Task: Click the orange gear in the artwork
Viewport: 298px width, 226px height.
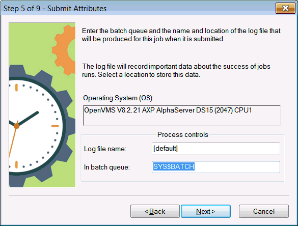Action: point(65,49)
